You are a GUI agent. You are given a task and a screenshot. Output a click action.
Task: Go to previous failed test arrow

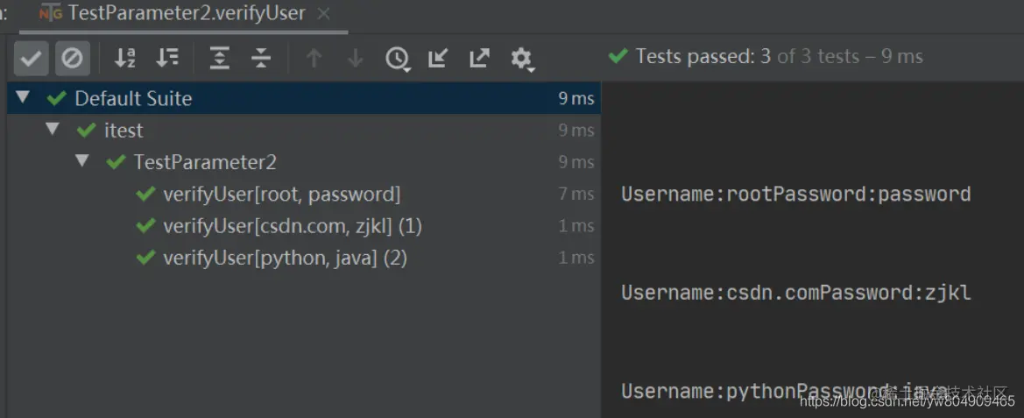pyautogui.click(x=314, y=58)
